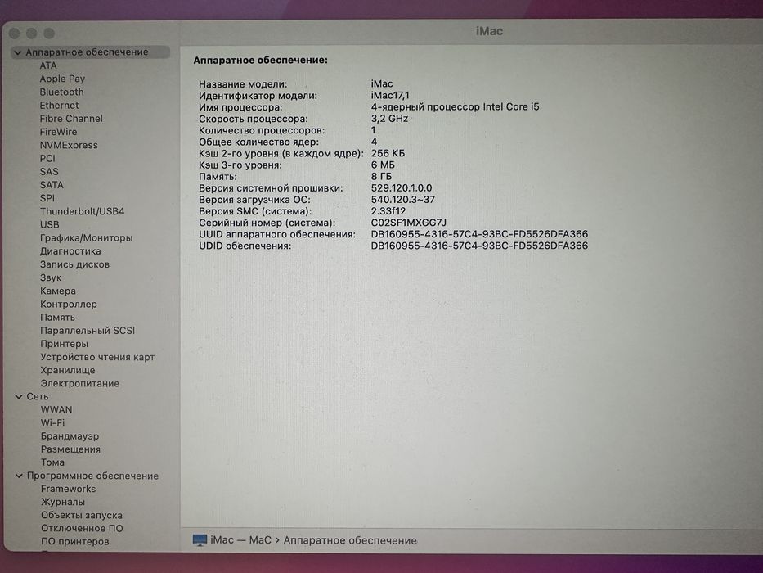Viewport: 763px width, 573px height.
Task: Click the 'Количество процессоров:' label
Action: point(262,130)
